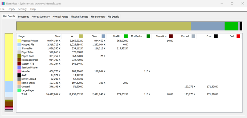Click the Transition column header label
247x118 pixels.
pos(161,36)
